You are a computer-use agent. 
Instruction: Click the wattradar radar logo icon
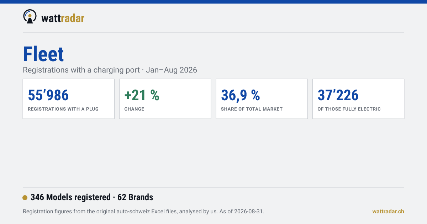click(x=30, y=17)
